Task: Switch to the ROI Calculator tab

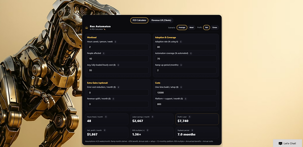Action: click(x=139, y=20)
